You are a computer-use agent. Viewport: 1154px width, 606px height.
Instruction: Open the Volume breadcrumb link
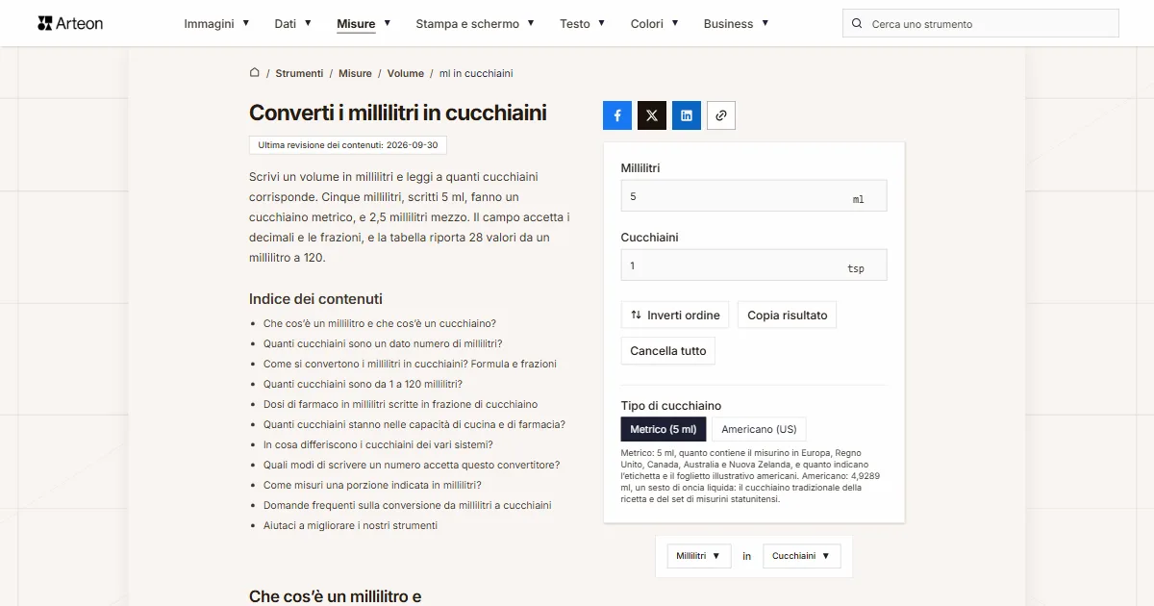click(406, 73)
